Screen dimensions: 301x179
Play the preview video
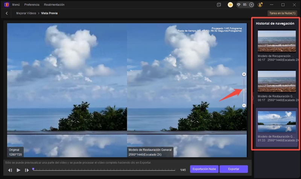pos(18,170)
